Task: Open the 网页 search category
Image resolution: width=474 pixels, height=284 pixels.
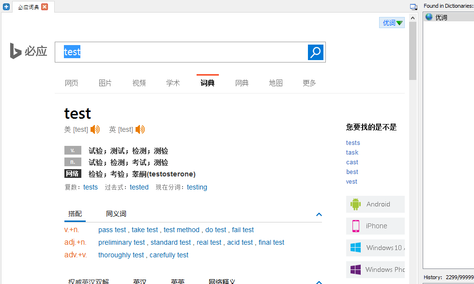Action: pyautogui.click(x=72, y=83)
